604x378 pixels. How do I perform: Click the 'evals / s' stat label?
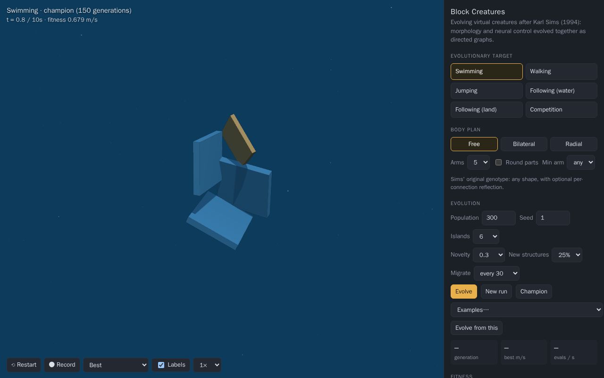click(x=564, y=357)
